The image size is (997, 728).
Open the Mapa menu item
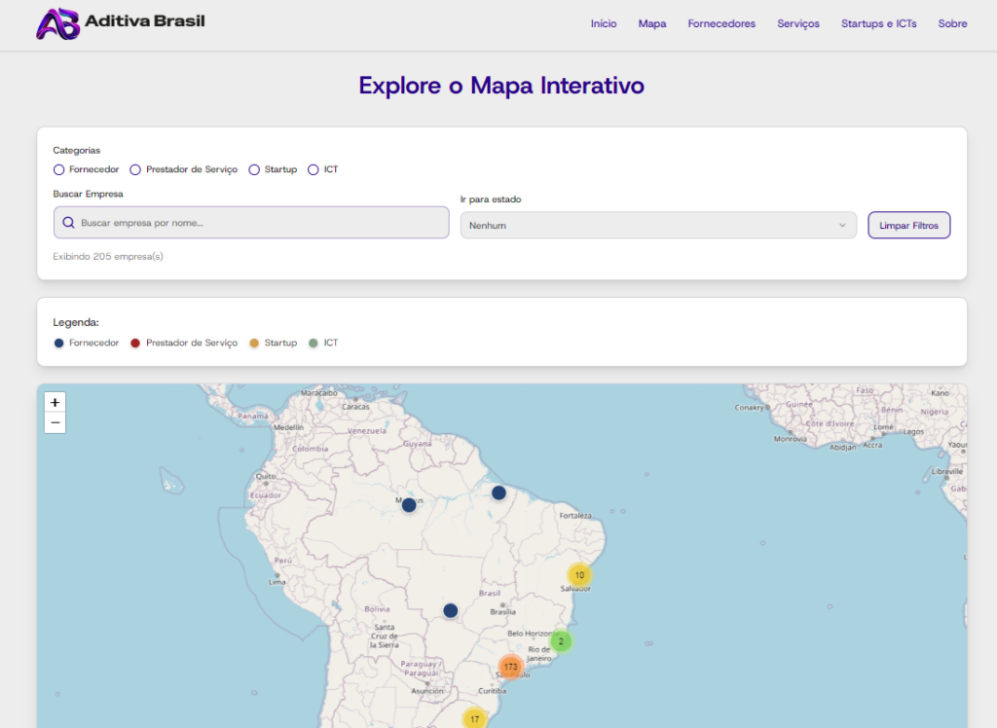[x=652, y=23]
